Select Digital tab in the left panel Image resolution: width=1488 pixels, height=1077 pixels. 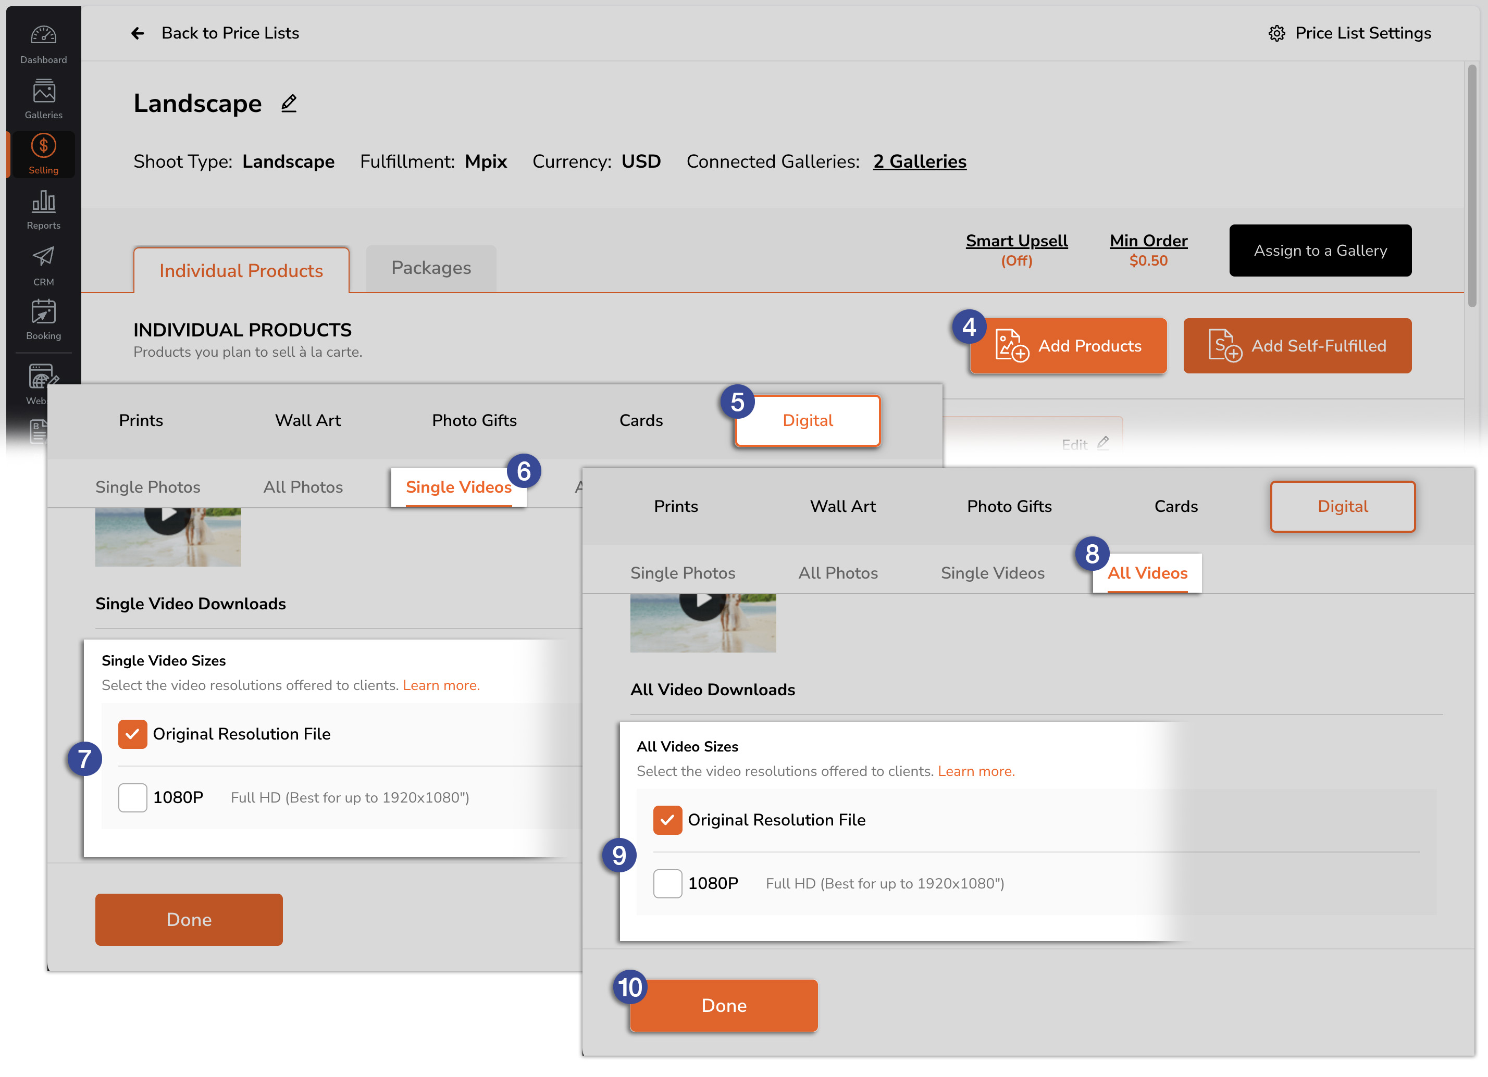(807, 420)
